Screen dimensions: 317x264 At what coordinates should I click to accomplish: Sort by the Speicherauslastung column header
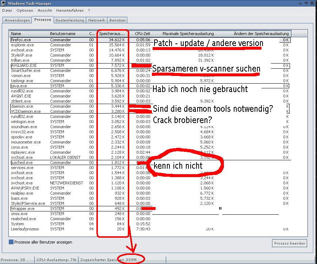113,34
